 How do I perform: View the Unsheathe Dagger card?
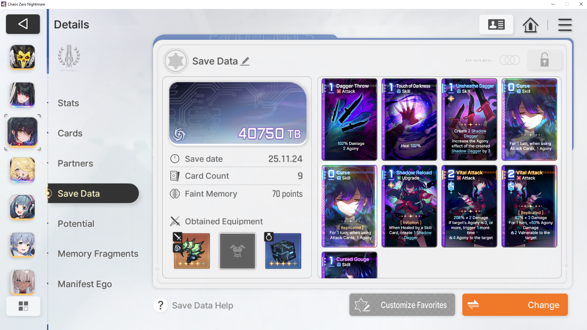pos(469,120)
